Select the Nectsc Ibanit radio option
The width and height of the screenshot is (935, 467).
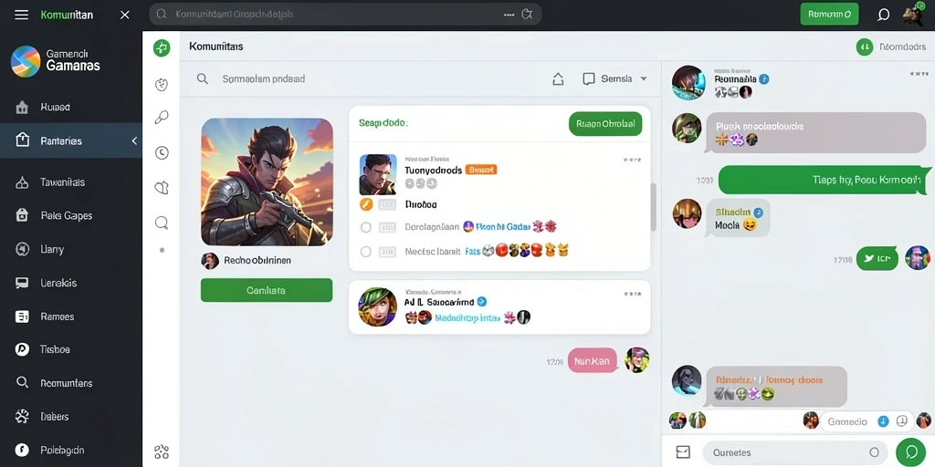pyautogui.click(x=366, y=252)
